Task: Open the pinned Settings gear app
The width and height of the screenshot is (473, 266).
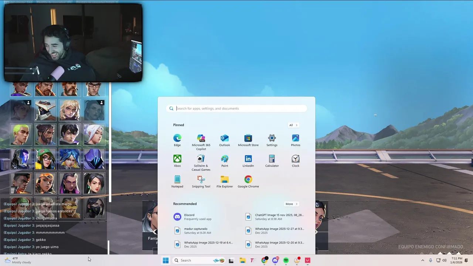Action: [x=272, y=140]
